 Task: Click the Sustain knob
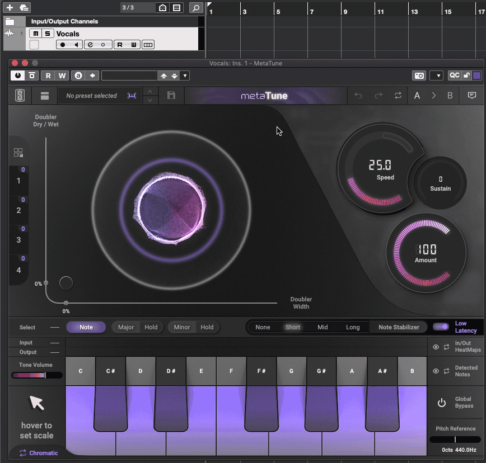click(440, 183)
